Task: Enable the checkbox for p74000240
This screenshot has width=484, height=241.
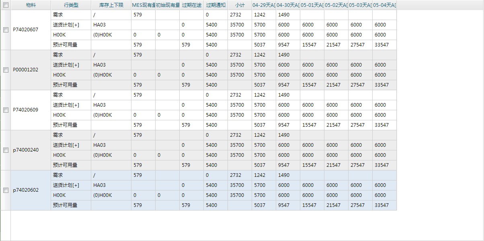Action: (x=6, y=150)
